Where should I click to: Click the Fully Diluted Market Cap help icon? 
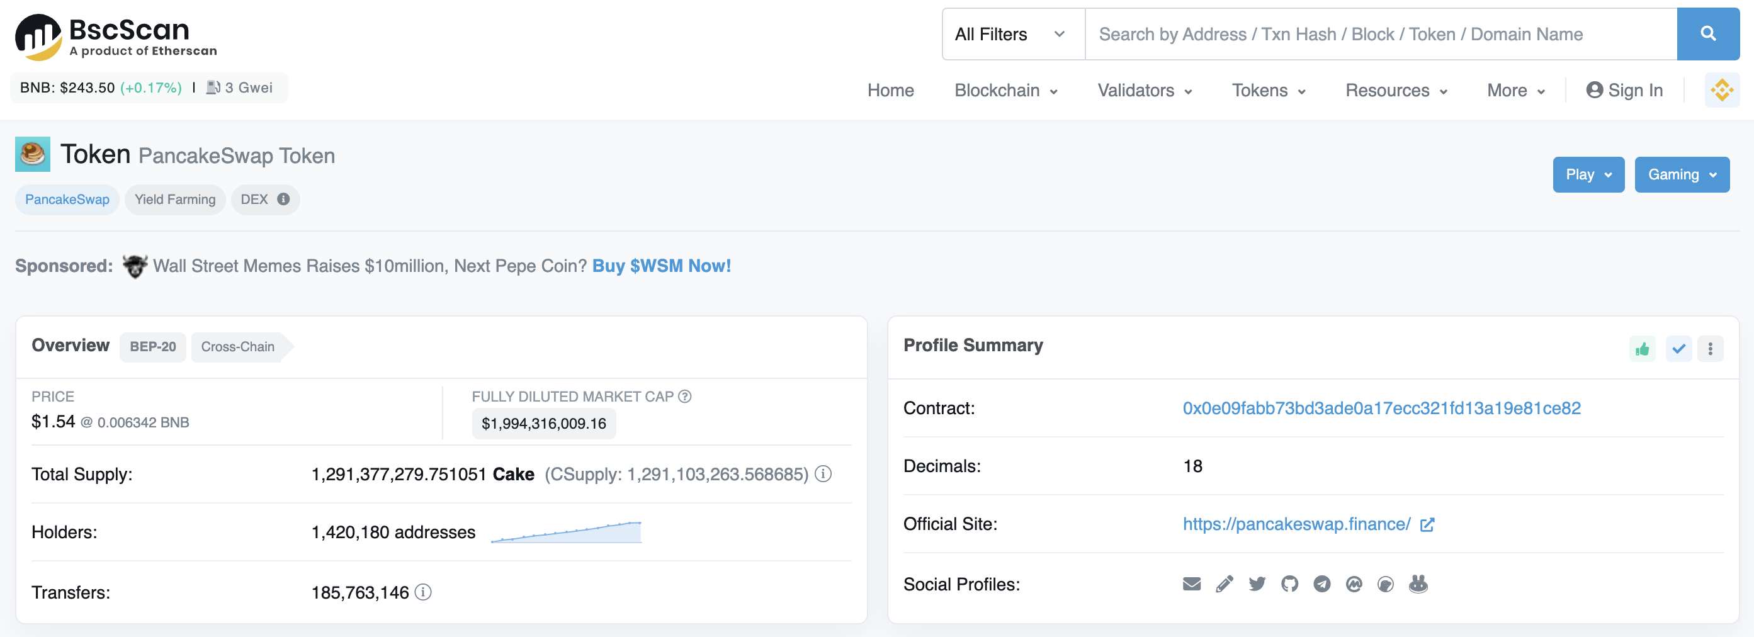click(685, 397)
